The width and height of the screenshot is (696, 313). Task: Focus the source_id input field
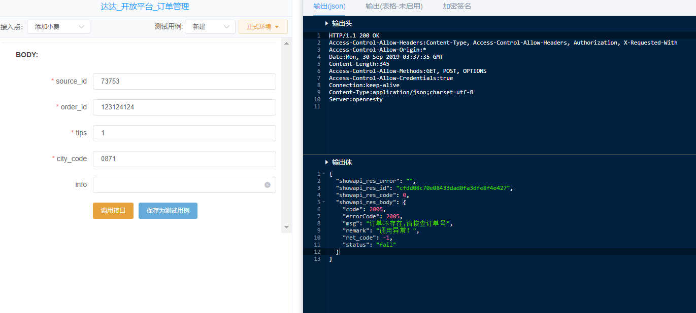click(x=184, y=81)
